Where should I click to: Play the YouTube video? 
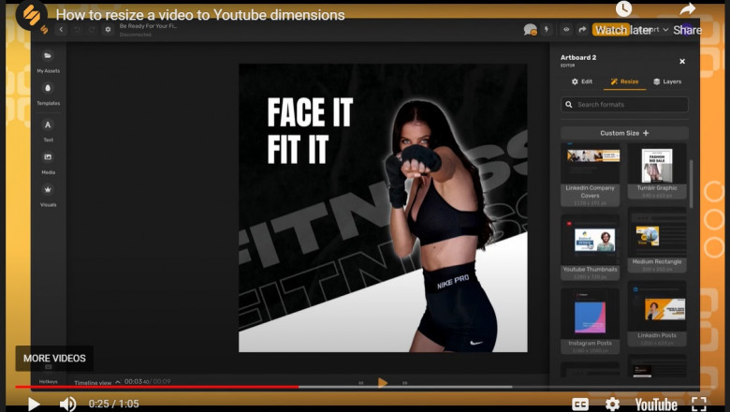34,404
